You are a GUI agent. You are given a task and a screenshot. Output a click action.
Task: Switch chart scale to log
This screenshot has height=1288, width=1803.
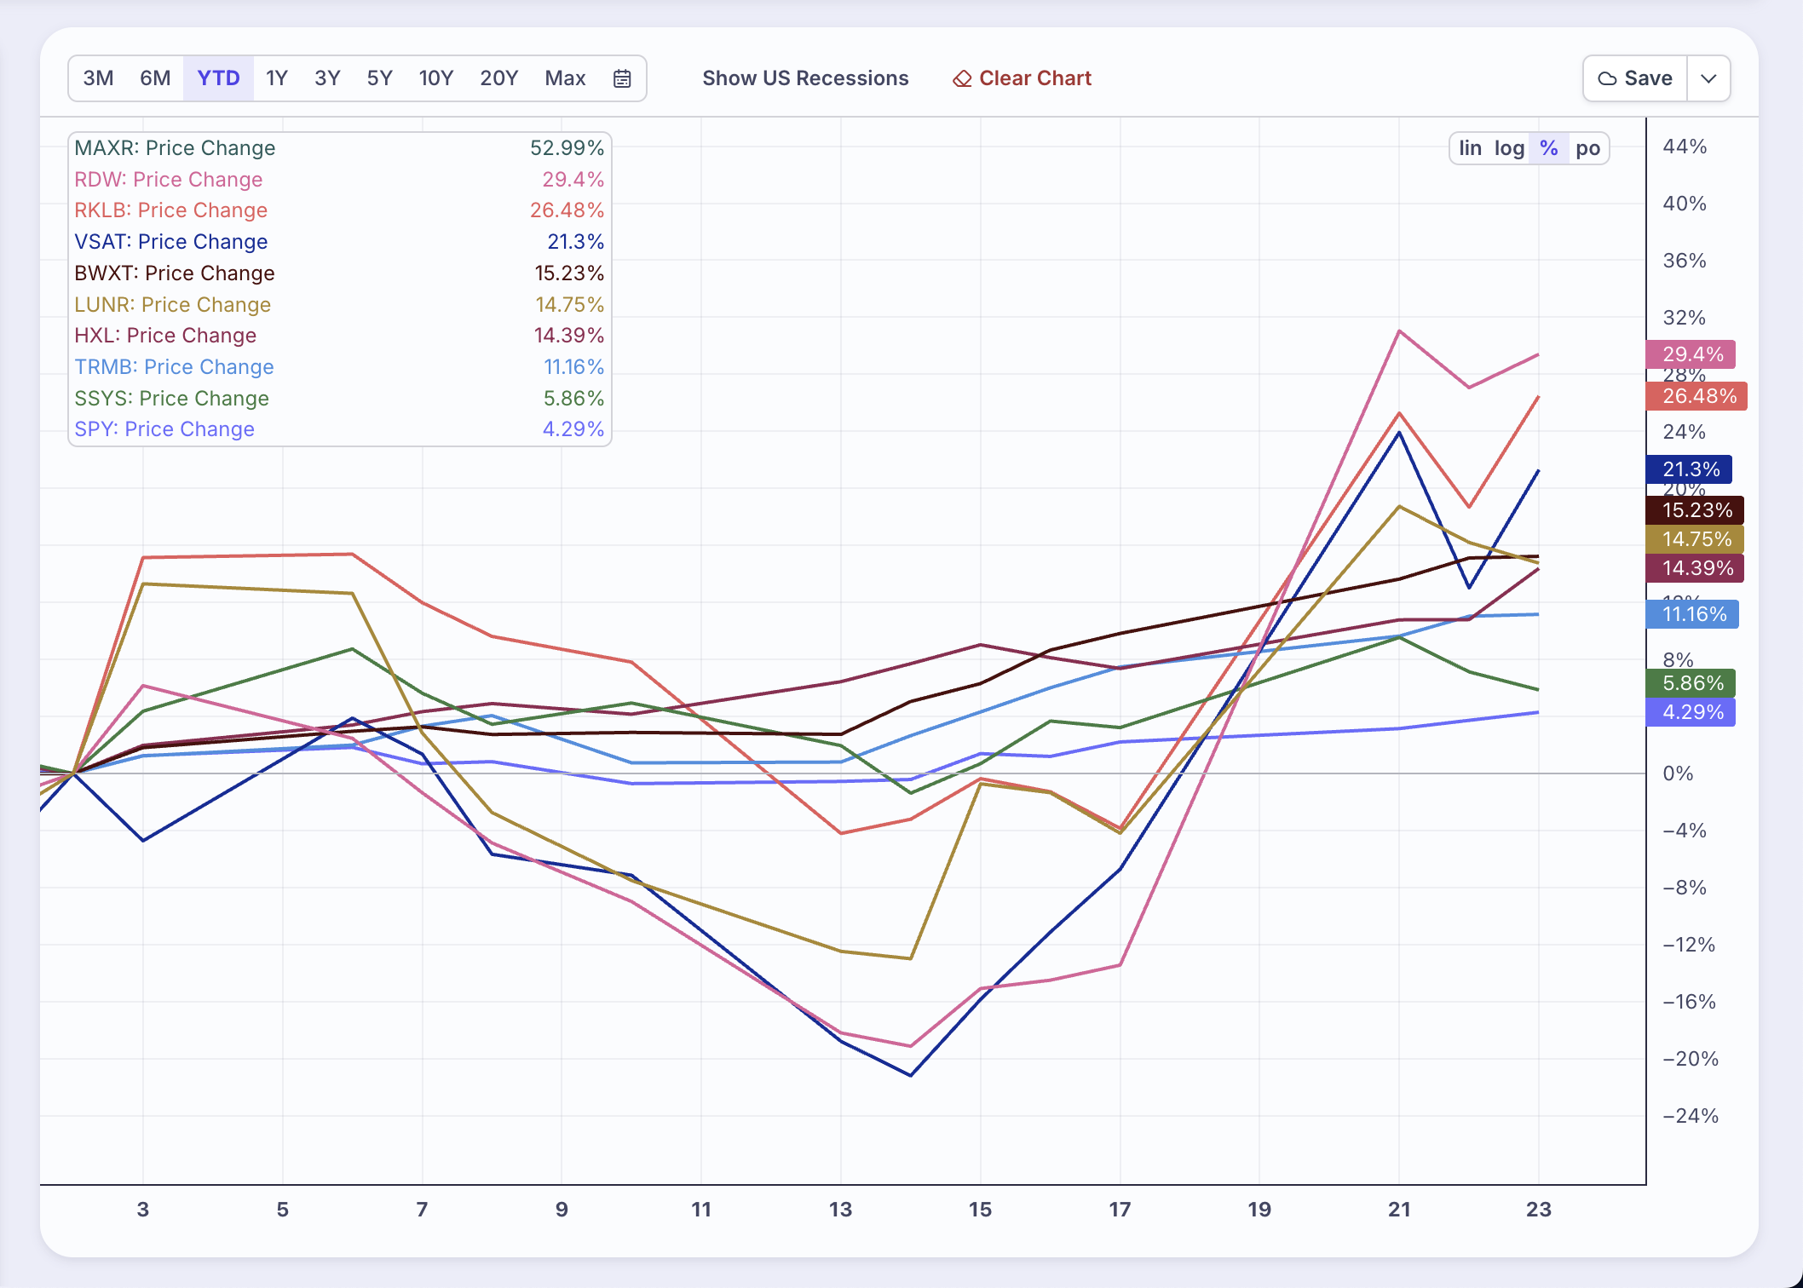[x=1509, y=148]
